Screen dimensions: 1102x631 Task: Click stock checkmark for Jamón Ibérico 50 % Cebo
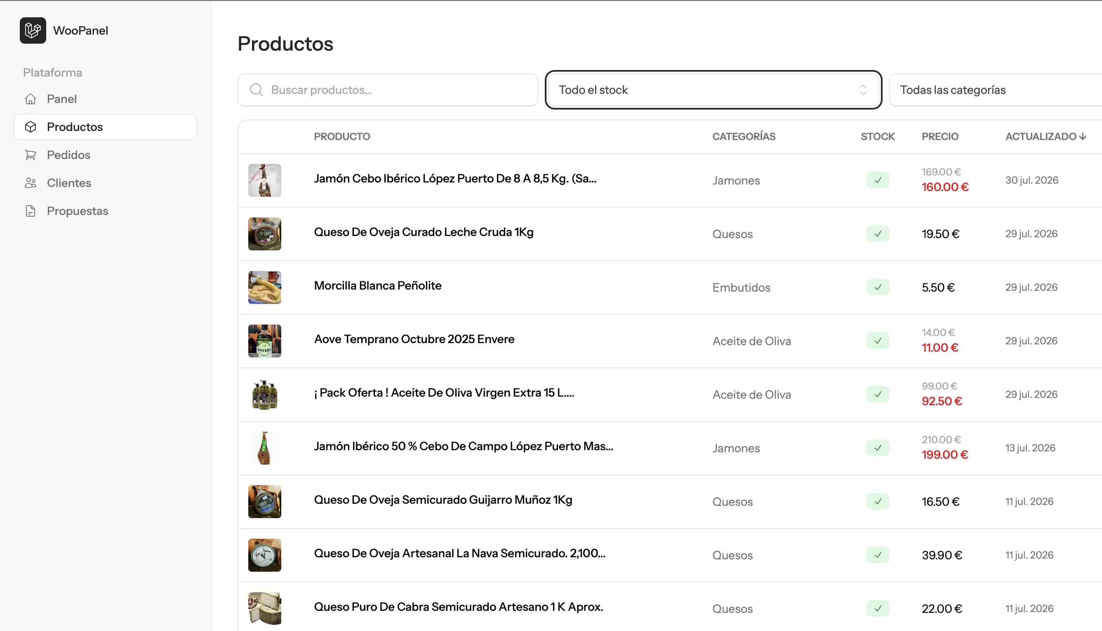[x=878, y=448]
